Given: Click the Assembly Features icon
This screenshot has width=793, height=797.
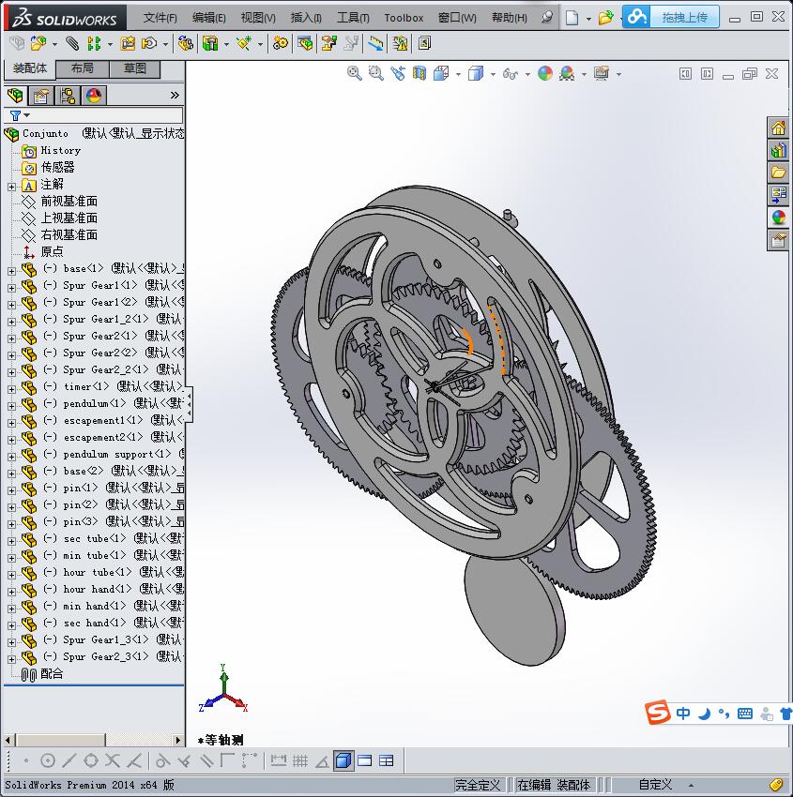Looking at the screenshot, I should (x=210, y=44).
